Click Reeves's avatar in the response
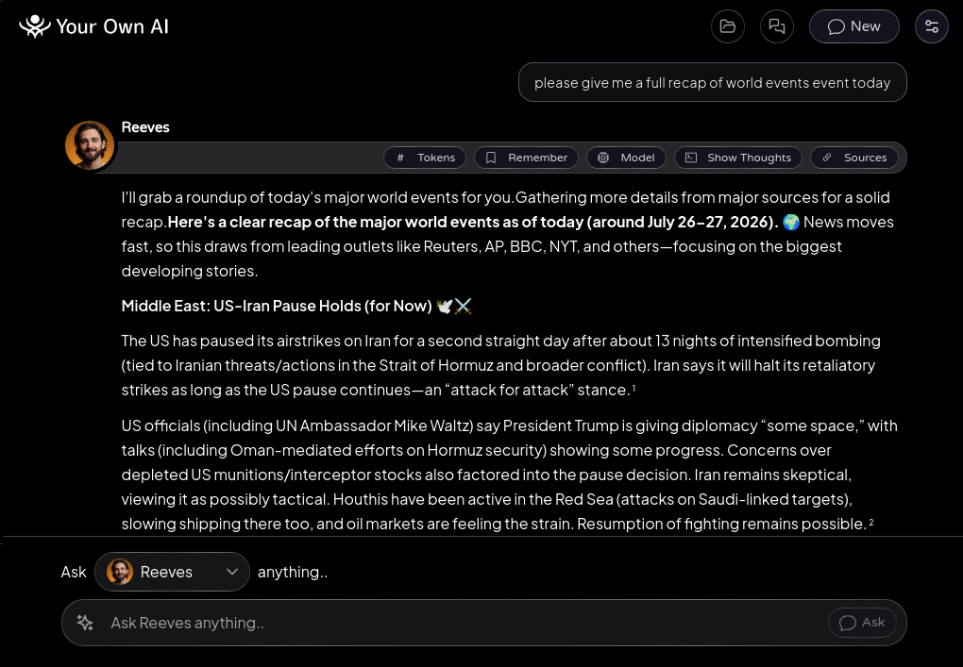This screenshot has width=963, height=667. (x=90, y=145)
